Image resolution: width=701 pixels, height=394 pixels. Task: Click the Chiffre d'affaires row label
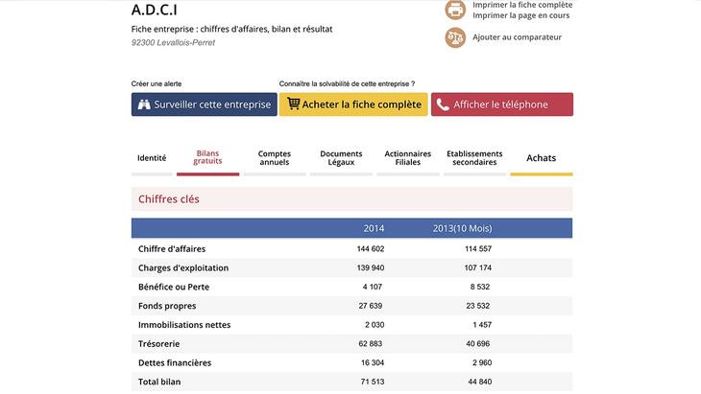pyautogui.click(x=172, y=249)
